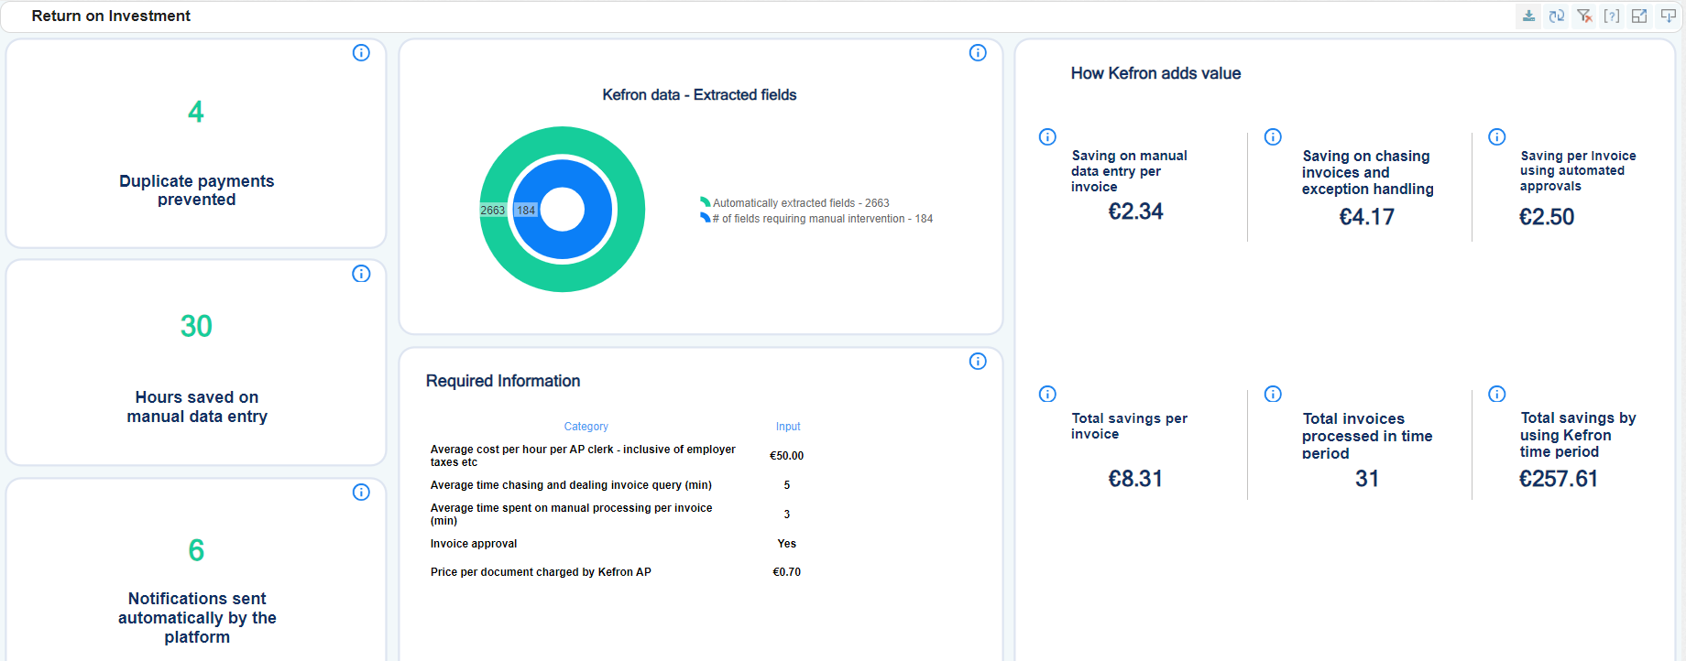Image resolution: width=1686 pixels, height=661 pixels.
Task: Refresh the Return on Investment dashboard
Action: pos(1557,16)
